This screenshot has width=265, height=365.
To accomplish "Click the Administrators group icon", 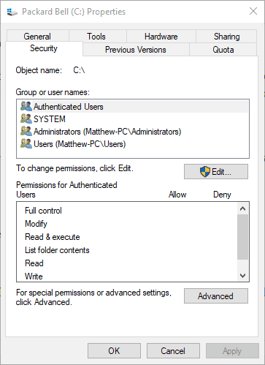I will click(x=26, y=131).
